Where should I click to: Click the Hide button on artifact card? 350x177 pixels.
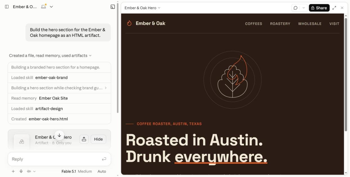click(98, 139)
